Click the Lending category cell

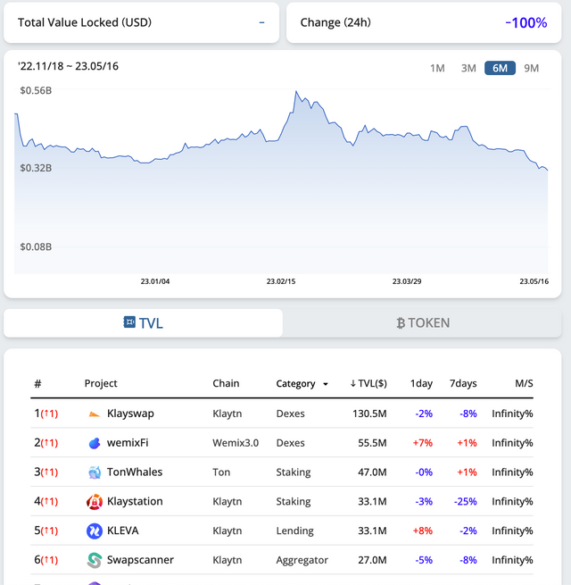(294, 531)
